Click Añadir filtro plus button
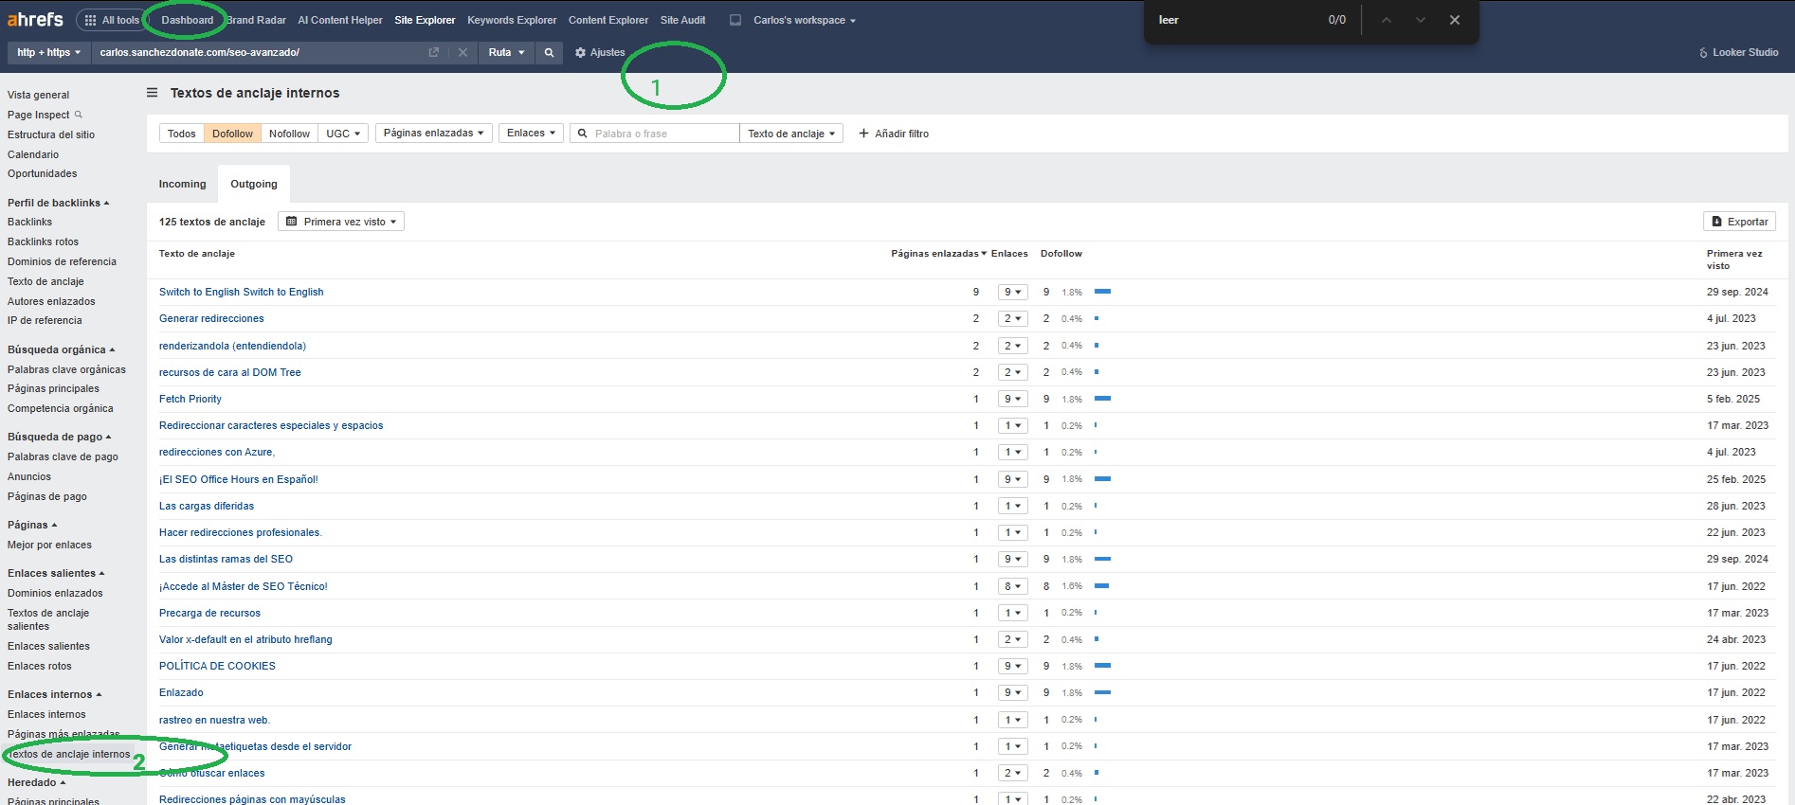The image size is (1795, 805). pyautogui.click(x=894, y=134)
